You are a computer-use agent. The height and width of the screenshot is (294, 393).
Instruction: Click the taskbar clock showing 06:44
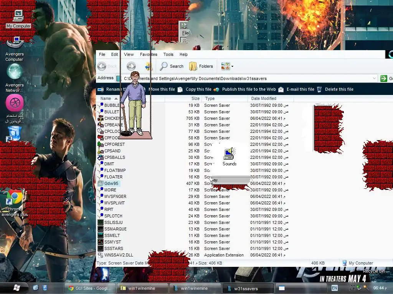380,288
